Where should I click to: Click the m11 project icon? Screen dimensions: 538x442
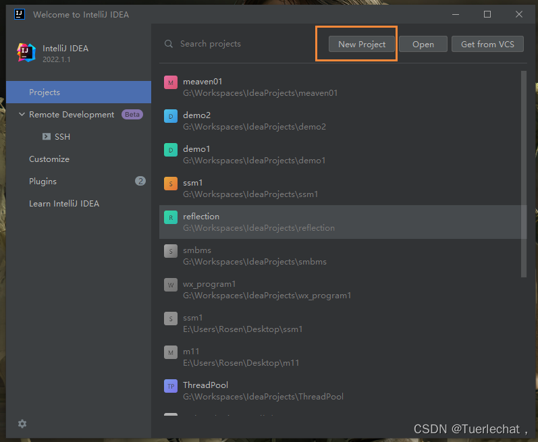click(x=171, y=352)
